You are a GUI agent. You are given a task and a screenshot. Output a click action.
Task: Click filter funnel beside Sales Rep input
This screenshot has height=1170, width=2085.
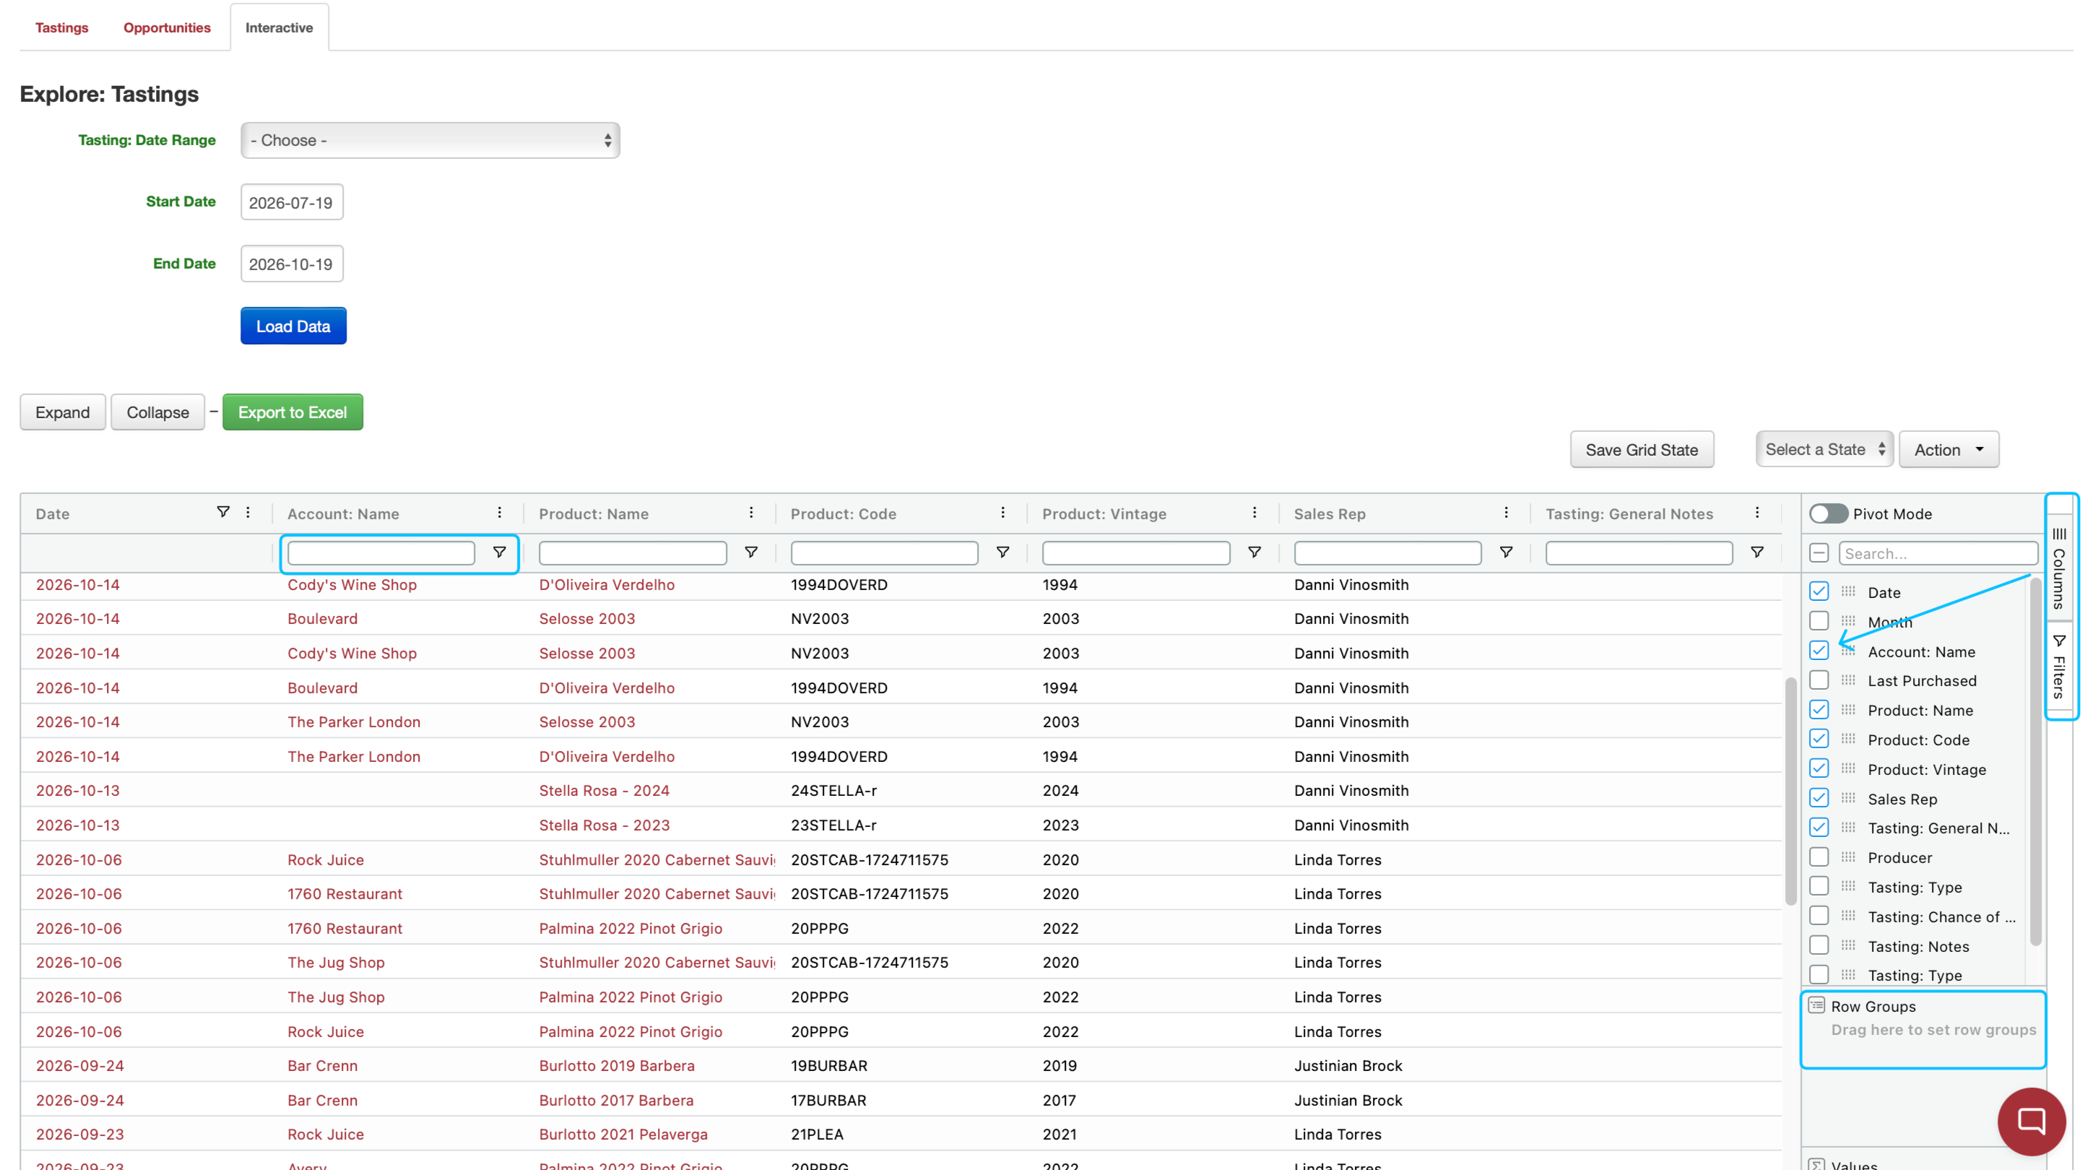click(x=1507, y=552)
